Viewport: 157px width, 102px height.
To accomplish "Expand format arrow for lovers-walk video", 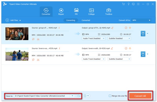I will coord(148,54).
